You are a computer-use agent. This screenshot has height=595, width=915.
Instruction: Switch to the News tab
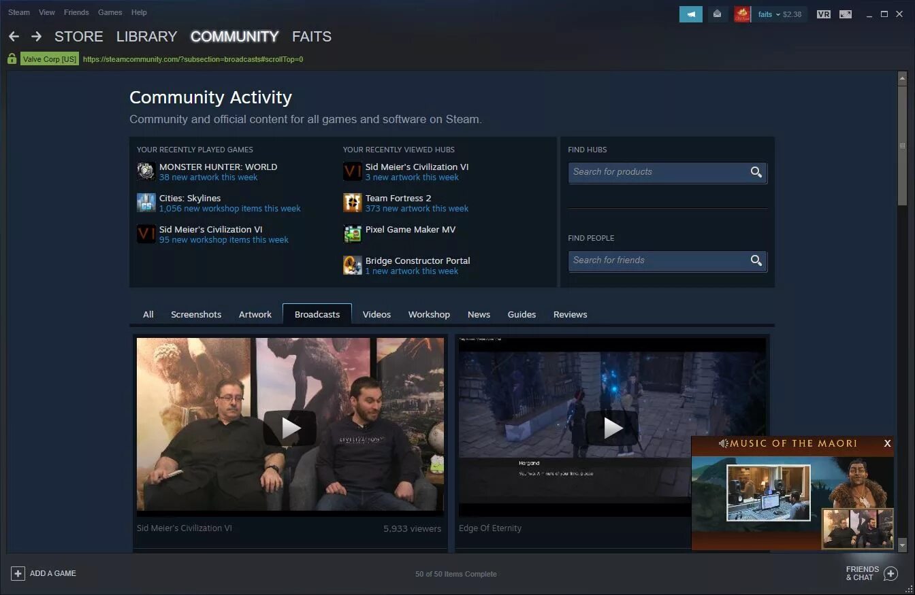[479, 314]
